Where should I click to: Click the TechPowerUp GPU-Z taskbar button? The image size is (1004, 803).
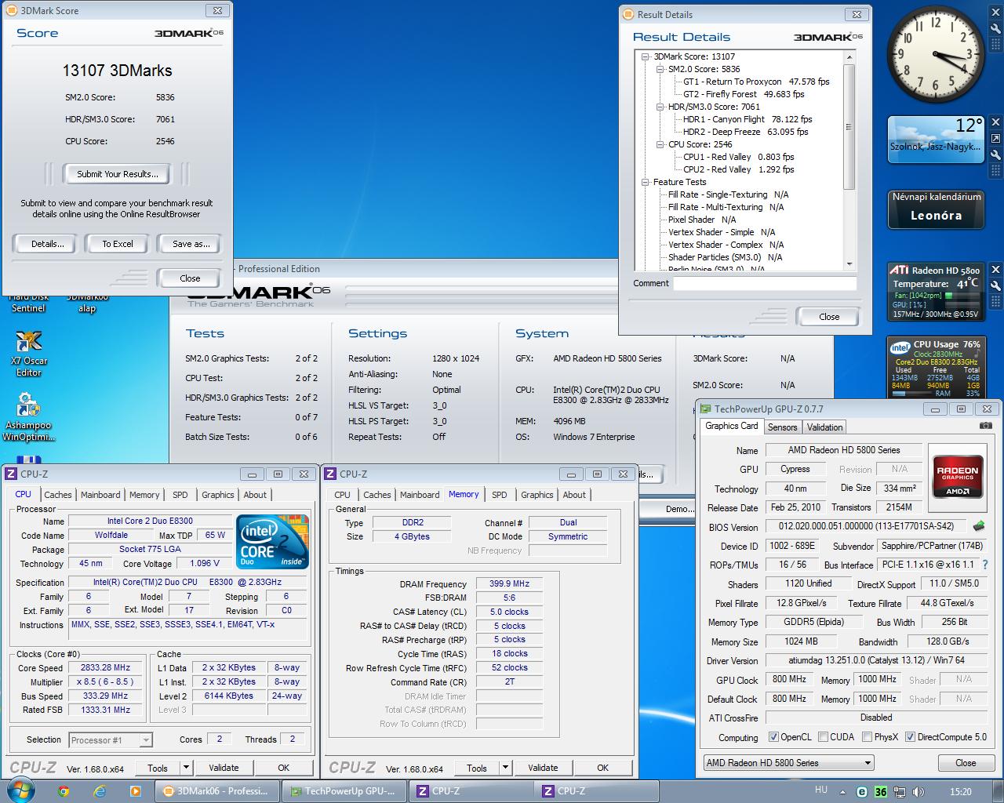[344, 790]
